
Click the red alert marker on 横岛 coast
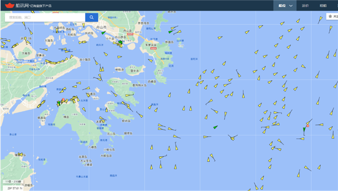point(63,99)
